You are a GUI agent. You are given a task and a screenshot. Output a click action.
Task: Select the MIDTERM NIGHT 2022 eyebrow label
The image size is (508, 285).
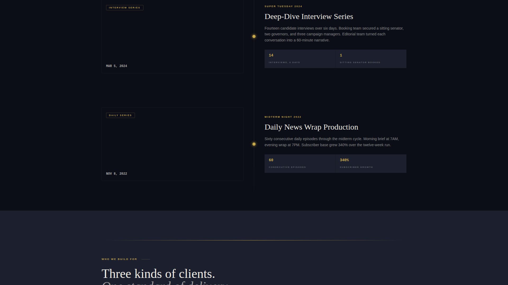[283, 117]
